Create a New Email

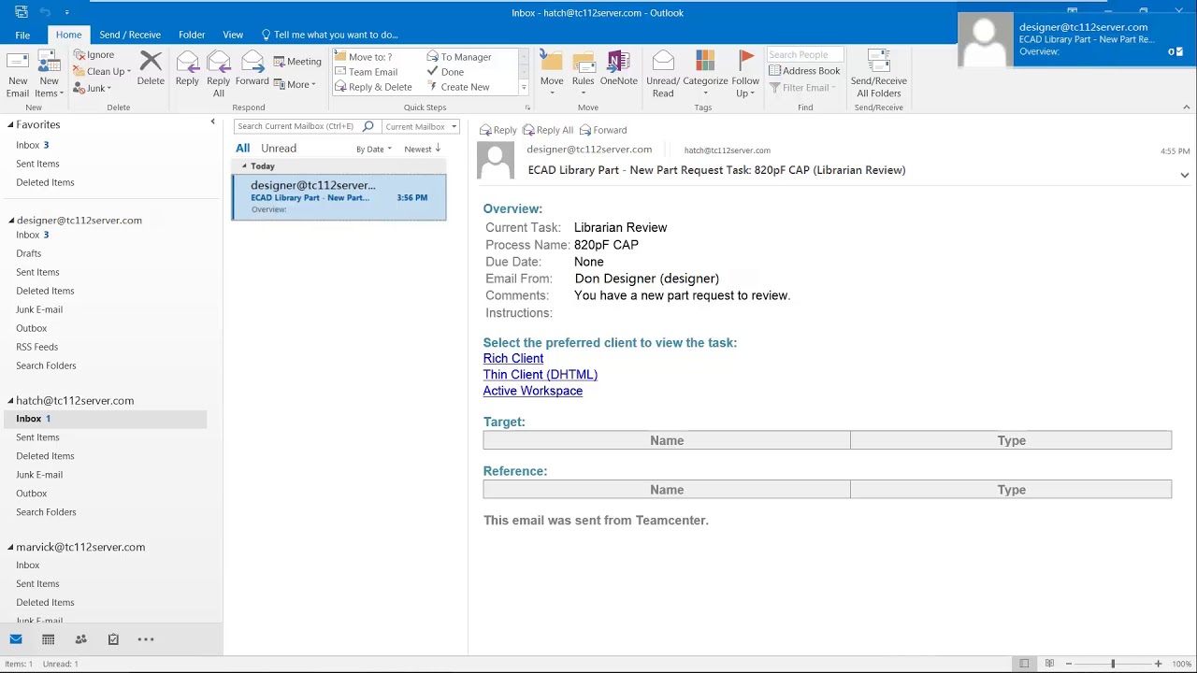(17, 74)
